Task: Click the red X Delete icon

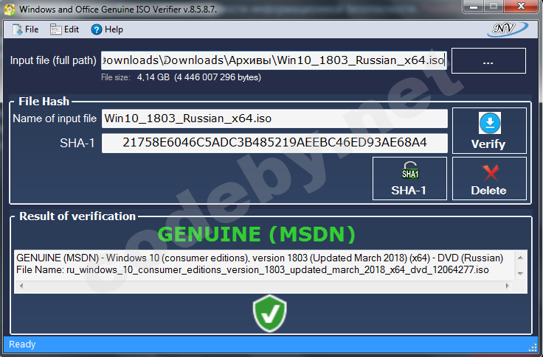Action: pos(491,173)
